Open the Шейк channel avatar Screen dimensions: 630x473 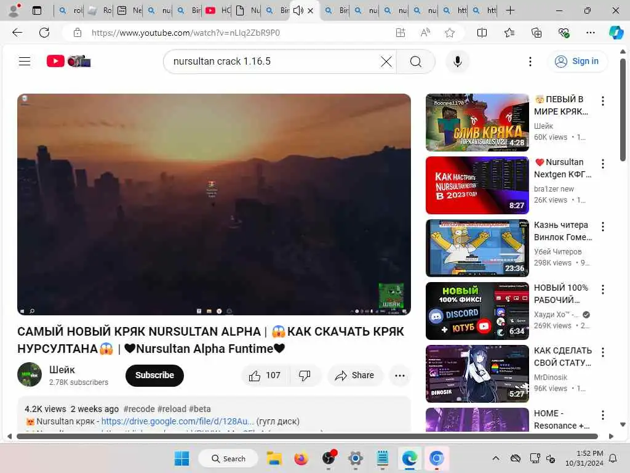pos(30,374)
